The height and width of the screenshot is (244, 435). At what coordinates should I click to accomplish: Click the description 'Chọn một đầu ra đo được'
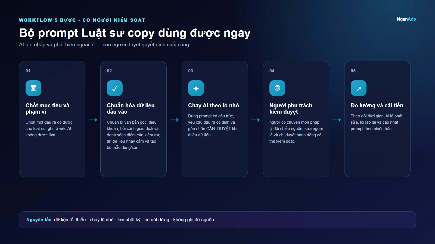49,129
